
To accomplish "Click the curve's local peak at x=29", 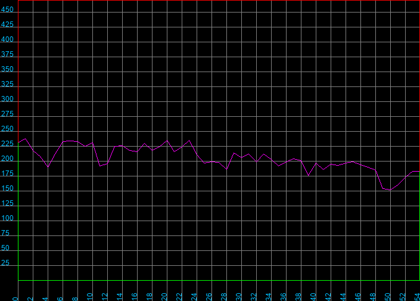I will pyautogui.click(x=234, y=153).
